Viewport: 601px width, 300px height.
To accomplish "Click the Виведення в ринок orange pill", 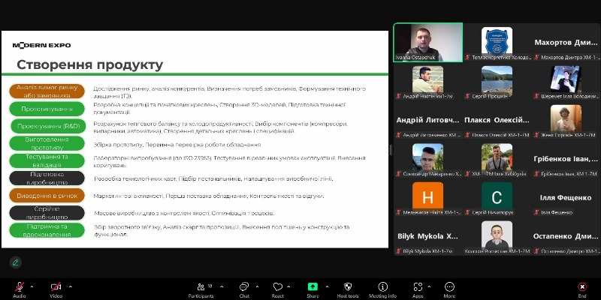I will pyautogui.click(x=47, y=196).
